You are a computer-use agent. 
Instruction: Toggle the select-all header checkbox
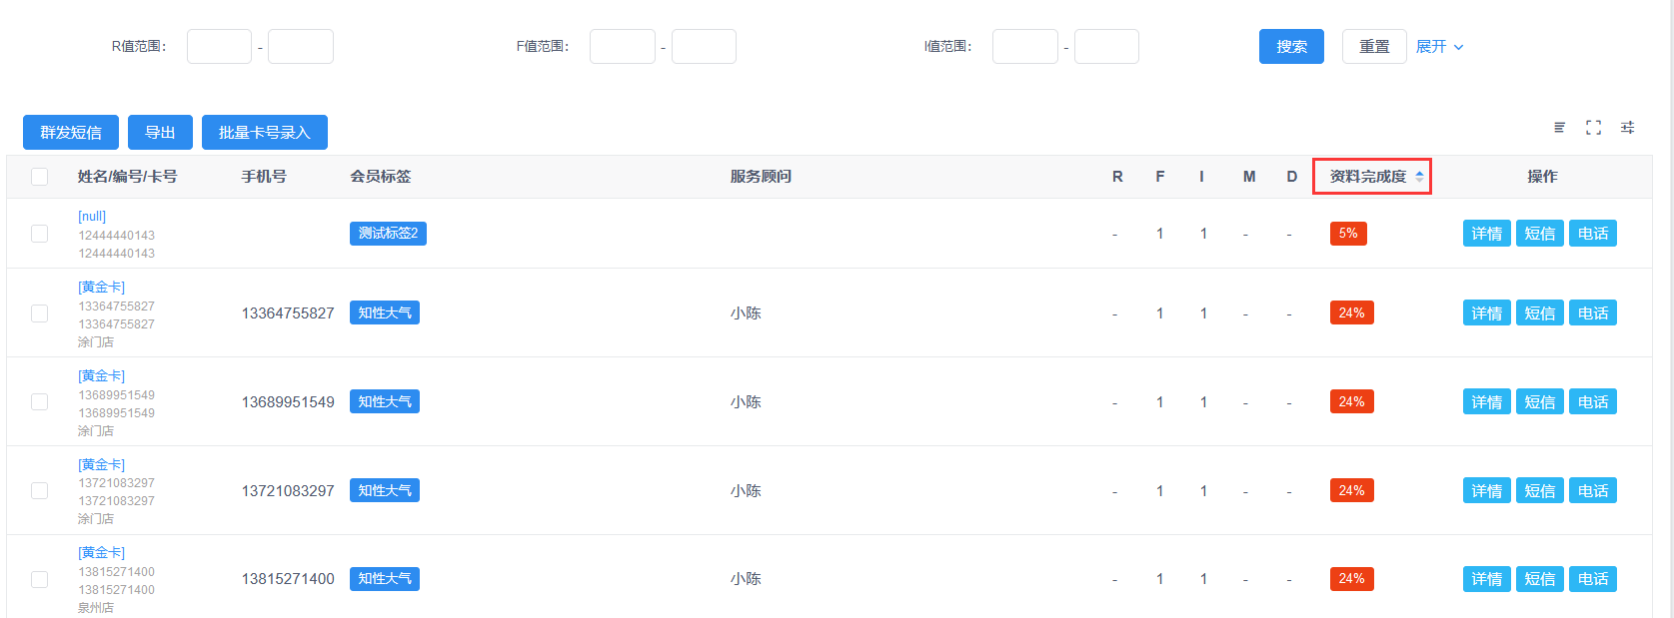coord(39,177)
